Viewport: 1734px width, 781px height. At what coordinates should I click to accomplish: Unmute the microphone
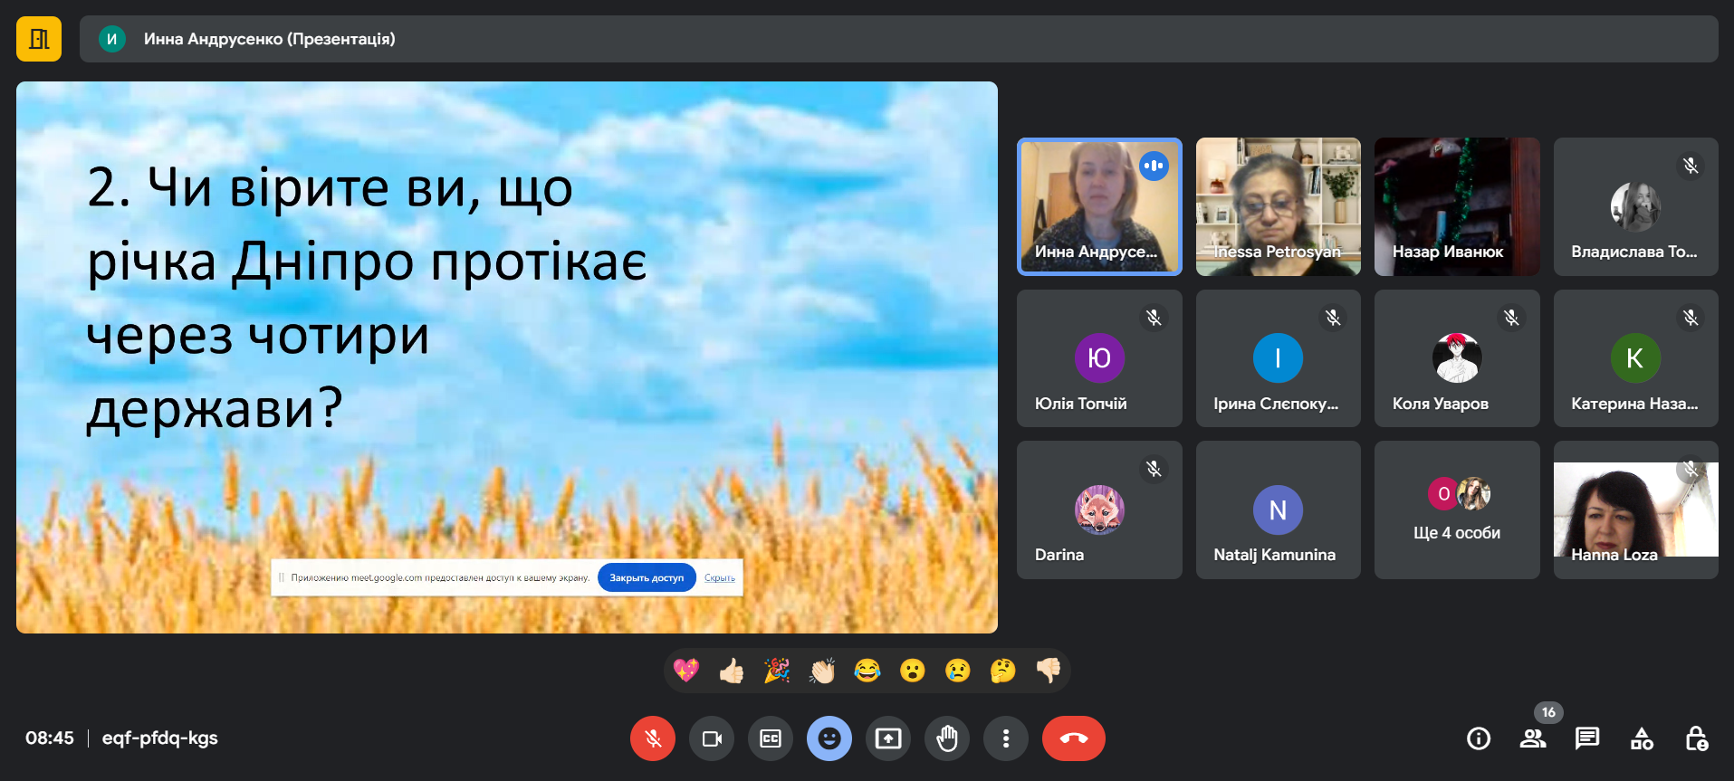652,738
